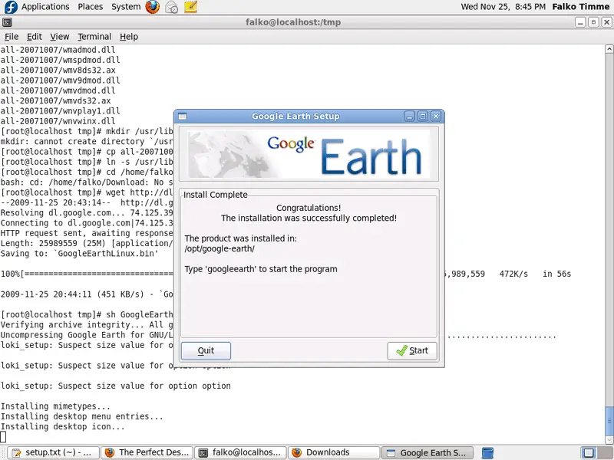Click the terminal window menu icon in title bar

click(7, 22)
